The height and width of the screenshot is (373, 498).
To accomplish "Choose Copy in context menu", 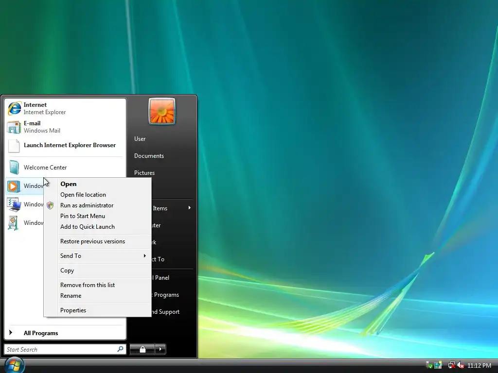I will click(x=97, y=271).
